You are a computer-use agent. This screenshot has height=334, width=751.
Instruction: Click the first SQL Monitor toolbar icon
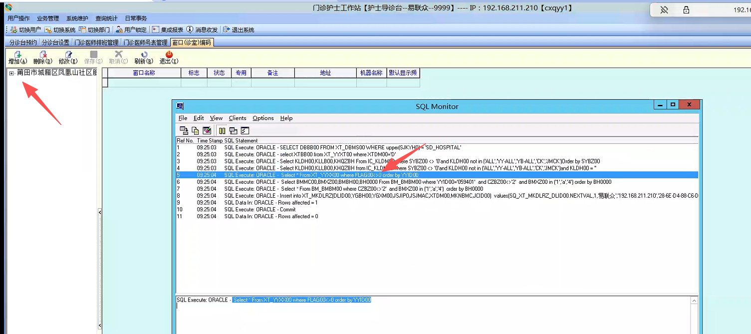(184, 131)
